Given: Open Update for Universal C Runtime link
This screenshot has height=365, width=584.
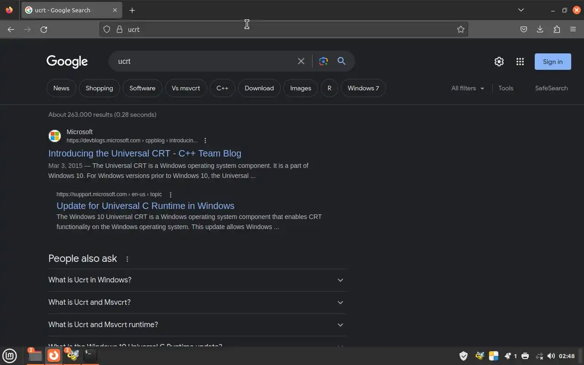Looking at the screenshot, I should (x=146, y=206).
